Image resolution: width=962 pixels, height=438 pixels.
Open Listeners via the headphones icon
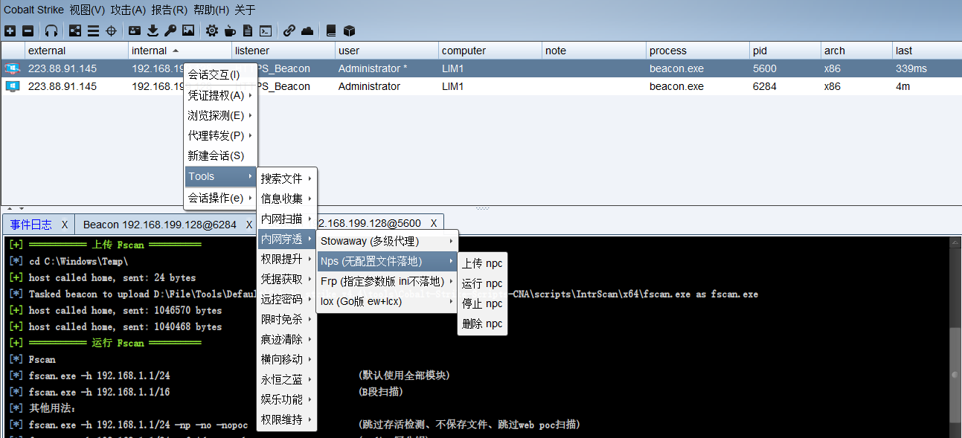point(51,30)
